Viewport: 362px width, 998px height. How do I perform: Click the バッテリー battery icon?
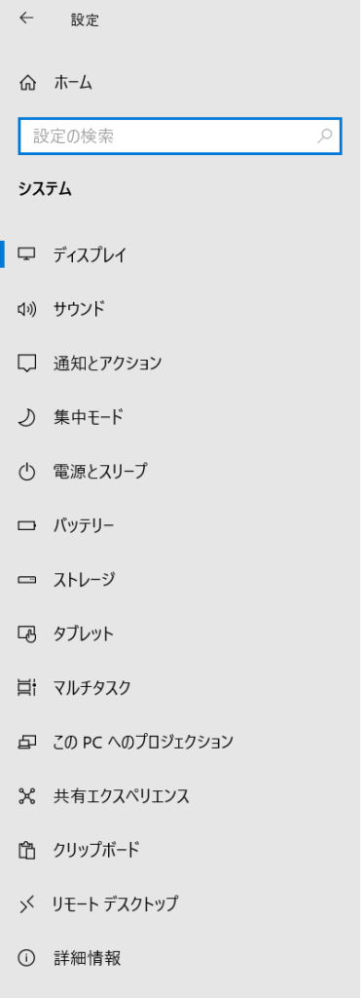(26, 525)
